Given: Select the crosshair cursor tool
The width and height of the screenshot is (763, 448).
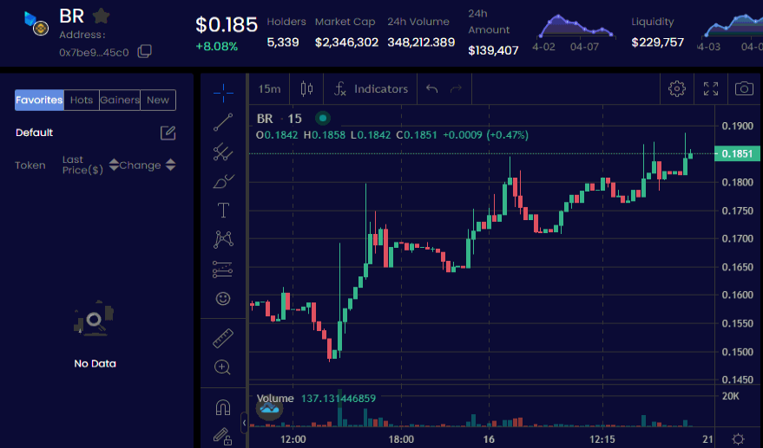Looking at the screenshot, I should [223, 93].
